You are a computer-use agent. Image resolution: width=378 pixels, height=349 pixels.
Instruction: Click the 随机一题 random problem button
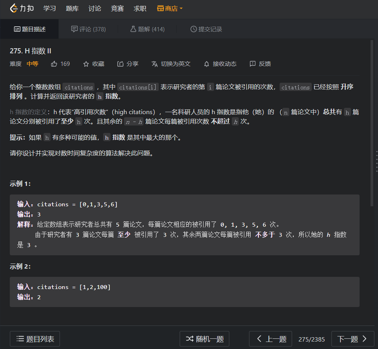(x=204, y=339)
